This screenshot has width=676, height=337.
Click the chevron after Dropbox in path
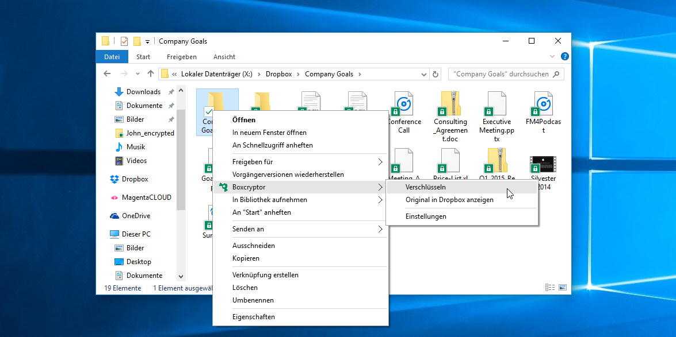pyautogui.click(x=299, y=74)
